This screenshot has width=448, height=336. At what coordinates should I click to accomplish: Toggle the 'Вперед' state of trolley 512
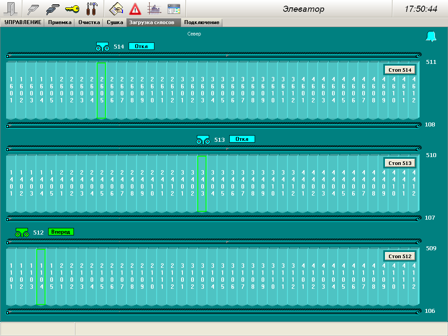(61, 232)
